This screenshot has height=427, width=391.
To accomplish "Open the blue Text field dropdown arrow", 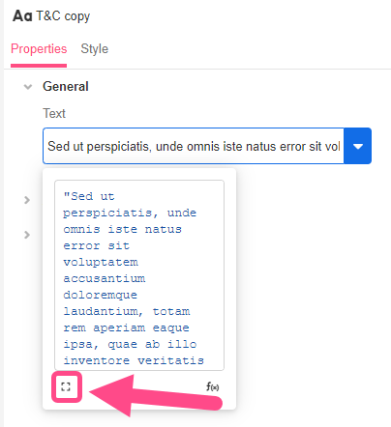I will click(x=358, y=146).
